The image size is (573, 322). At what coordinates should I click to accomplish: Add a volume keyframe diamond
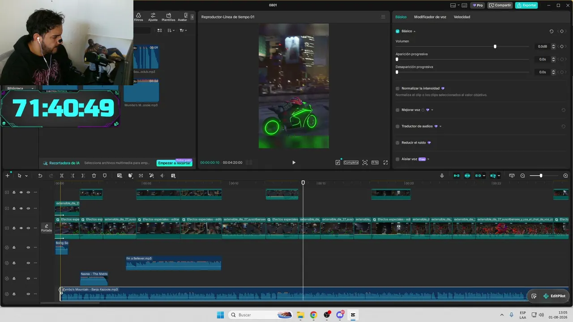562,47
